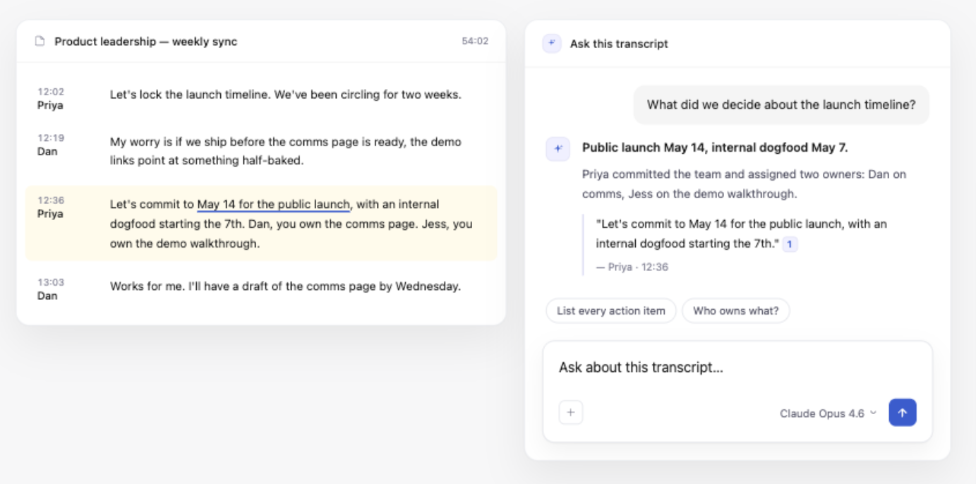This screenshot has width=976, height=484.
Task: Click the plus attach button in the composer
Action: (571, 413)
